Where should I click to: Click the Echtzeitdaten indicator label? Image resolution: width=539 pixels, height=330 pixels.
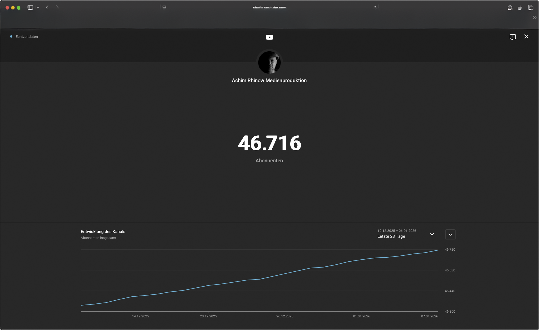click(x=26, y=37)
